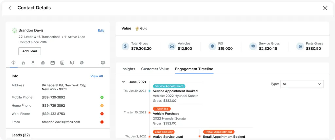Image resolution: width=335 pixels, height=140 pixels.
Task: Click the Edit link for Brandon Davis
Action: 101,30
